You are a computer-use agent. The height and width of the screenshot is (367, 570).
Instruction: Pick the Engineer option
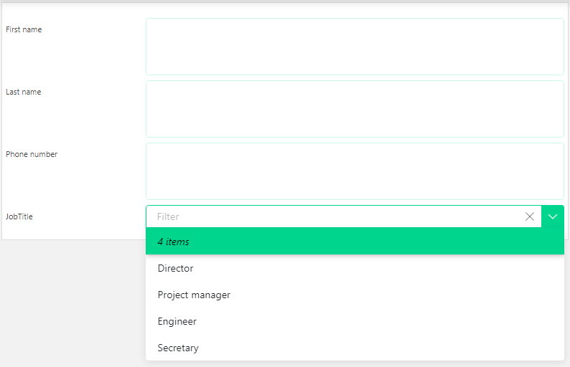pyautogui.click(x=355, y=321)
